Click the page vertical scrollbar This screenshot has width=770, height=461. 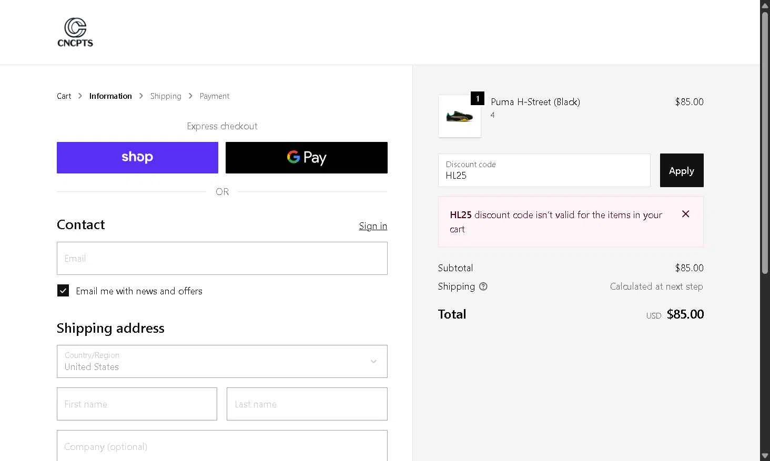(x=765, y=142)
